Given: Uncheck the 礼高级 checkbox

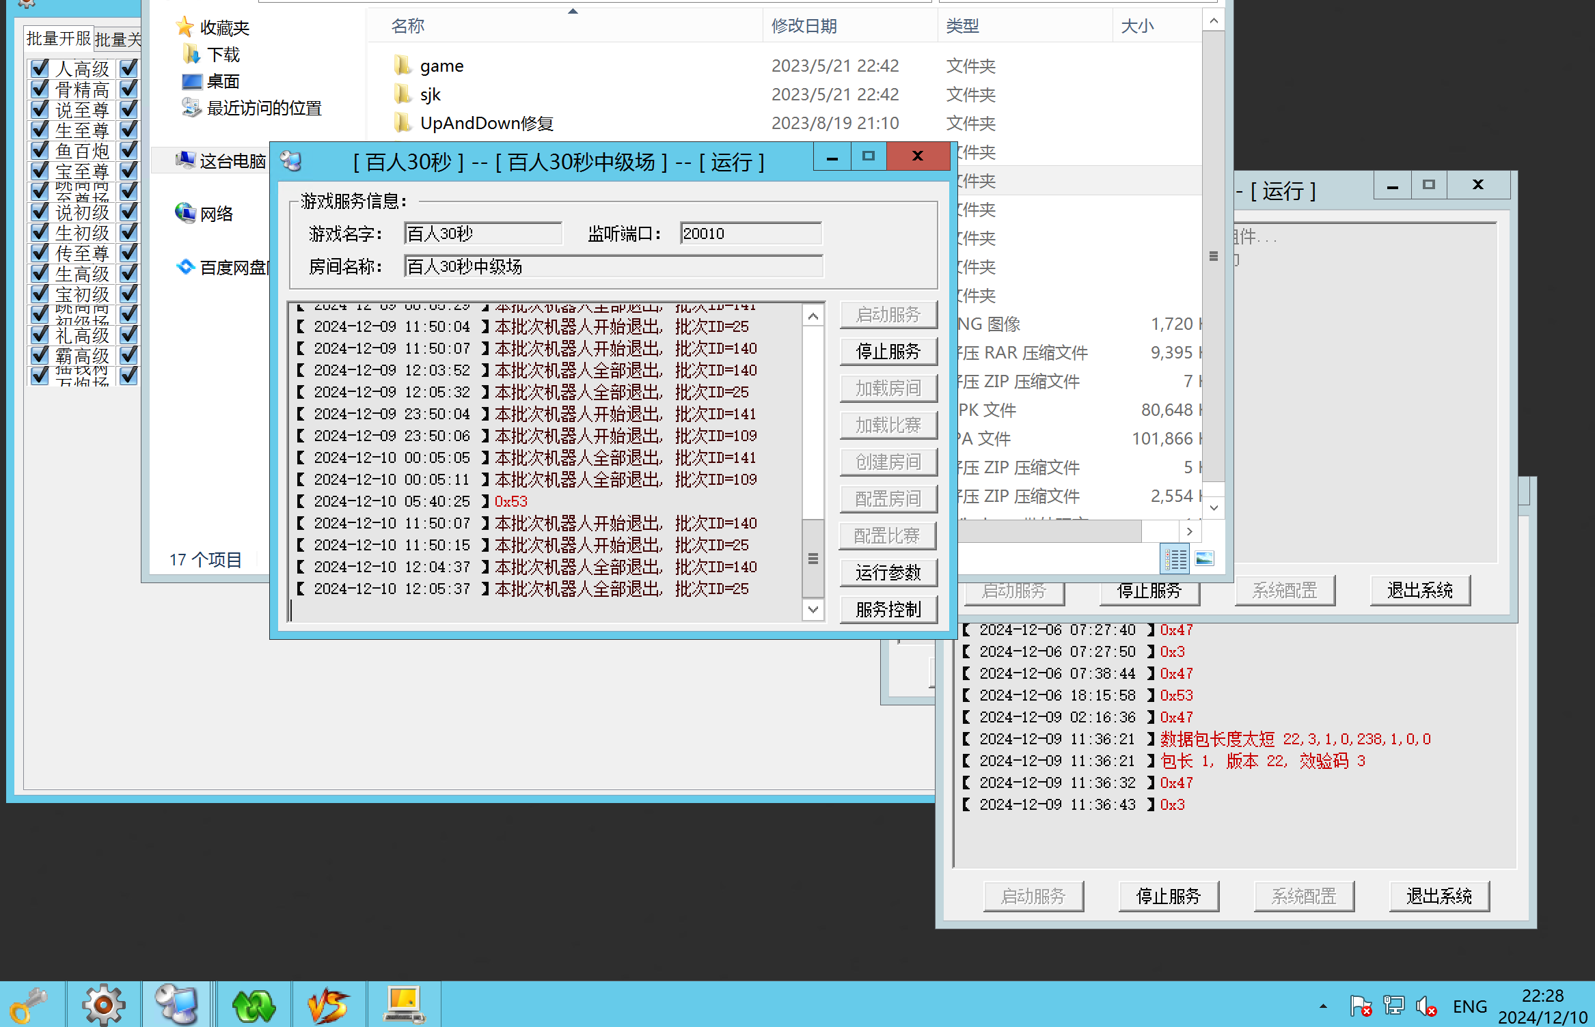Looking at the screenshot, I should tap(39, 335).
